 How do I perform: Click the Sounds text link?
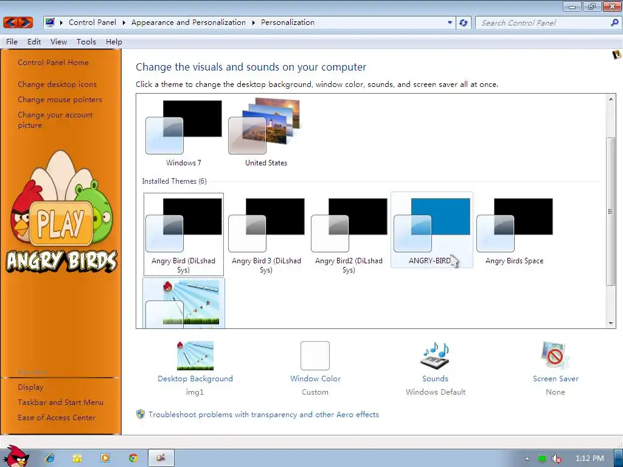[436, 378]
